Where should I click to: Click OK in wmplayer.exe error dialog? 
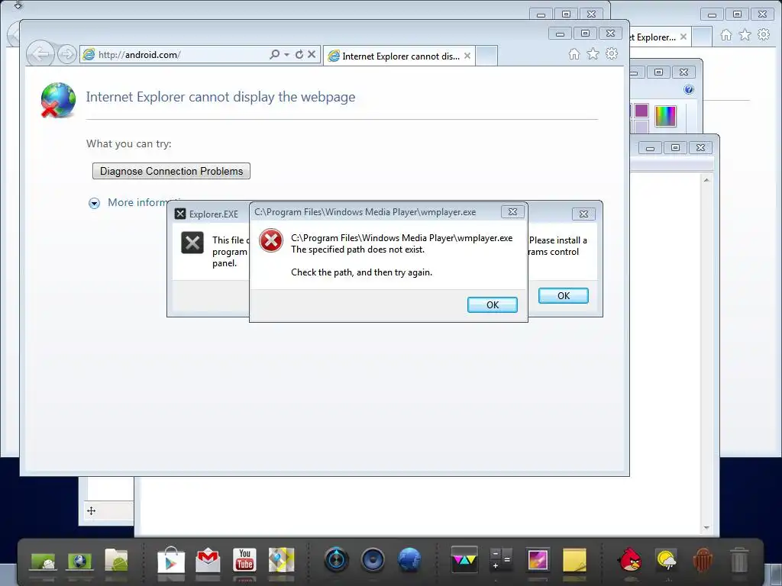tap(493, 305)
